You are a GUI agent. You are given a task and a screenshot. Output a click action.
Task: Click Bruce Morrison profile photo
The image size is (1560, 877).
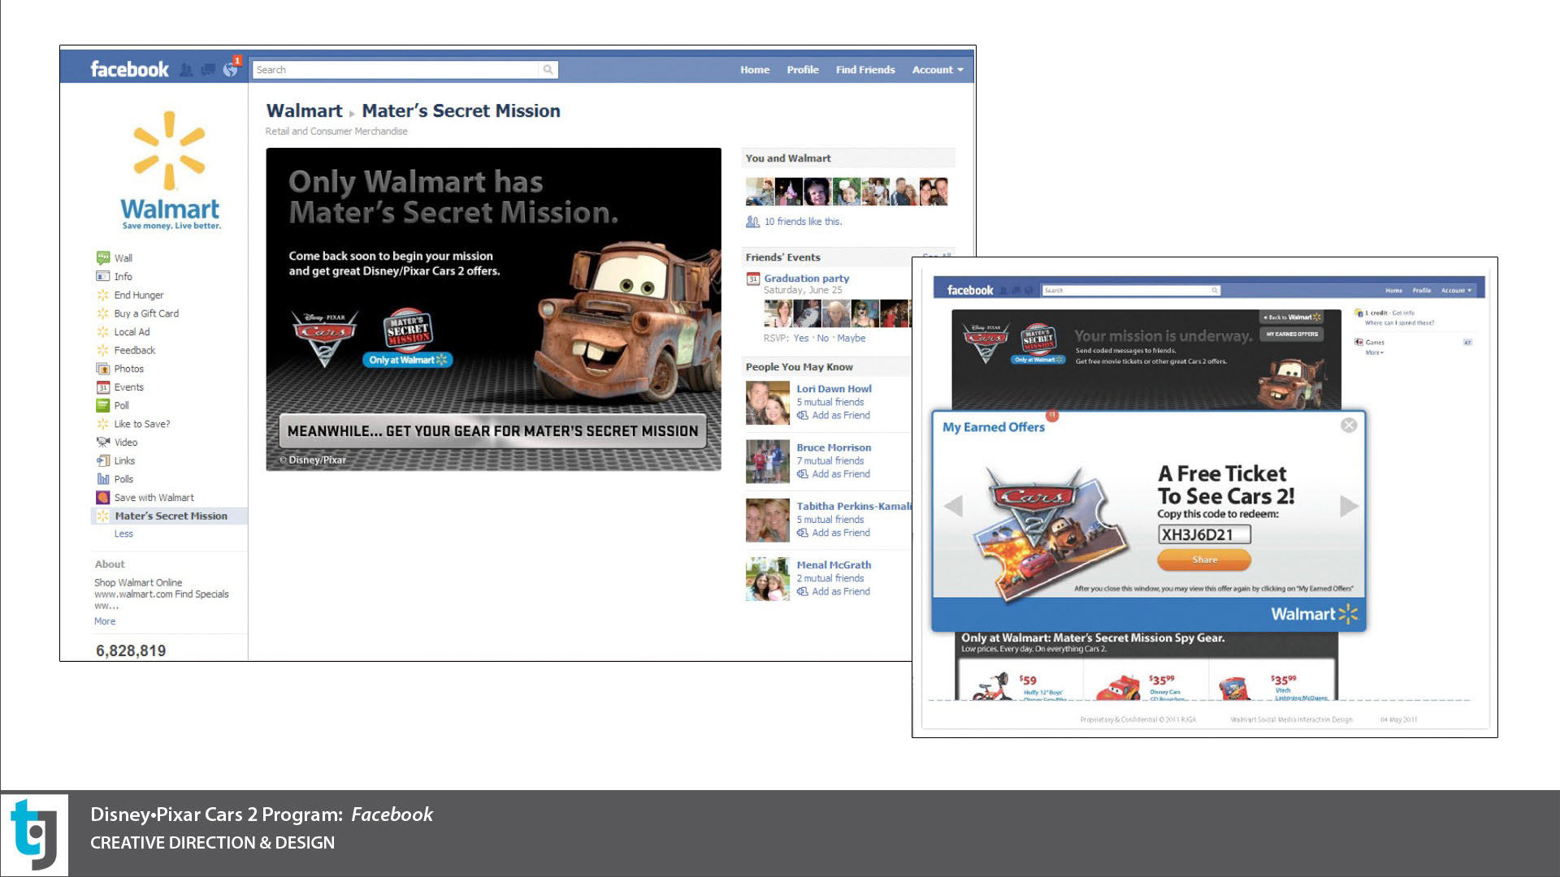(768, 462)
